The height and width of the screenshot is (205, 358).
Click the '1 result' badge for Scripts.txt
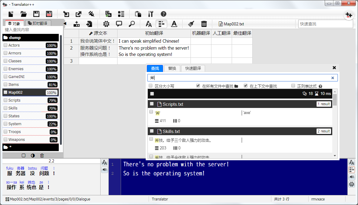coord(324,104)
